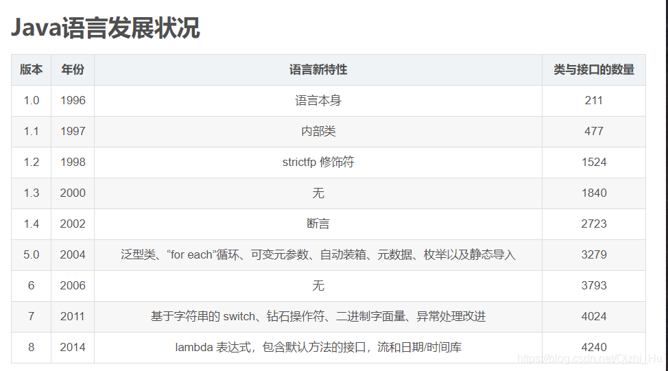Click the '类与接口的数量' column header

[594, 69]
